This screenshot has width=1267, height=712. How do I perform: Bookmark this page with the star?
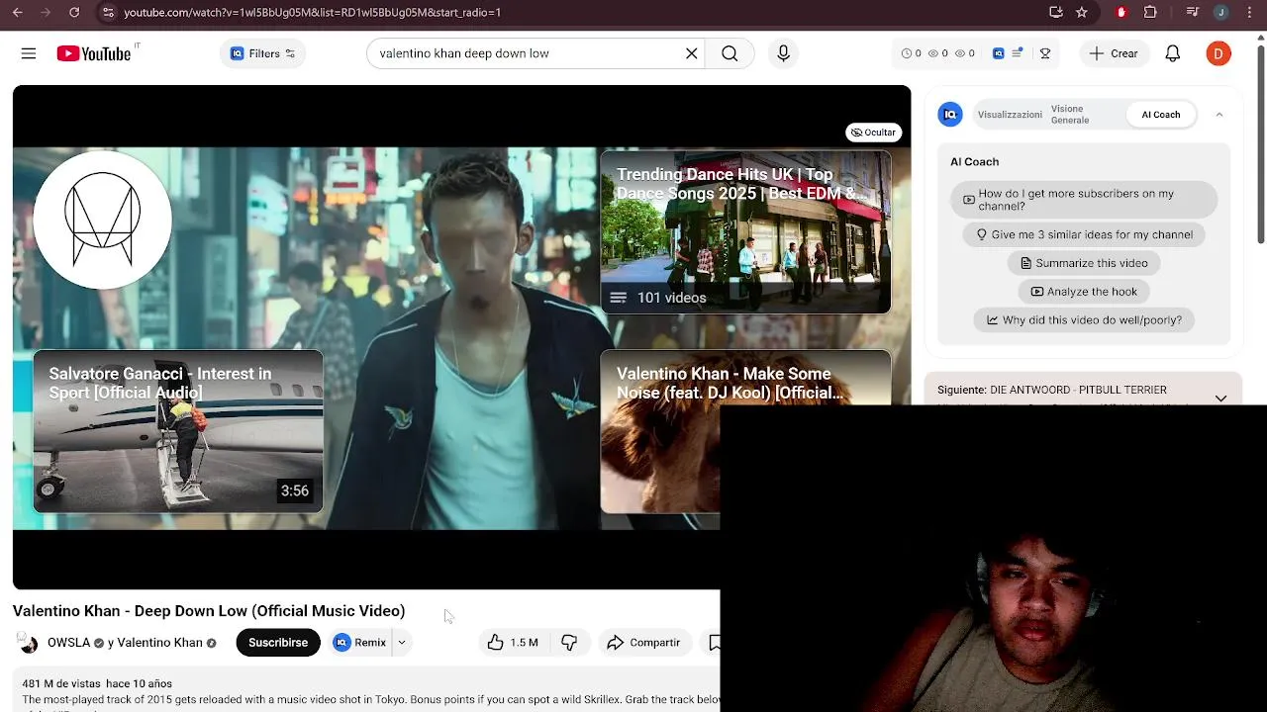[x=1082, y=12]
